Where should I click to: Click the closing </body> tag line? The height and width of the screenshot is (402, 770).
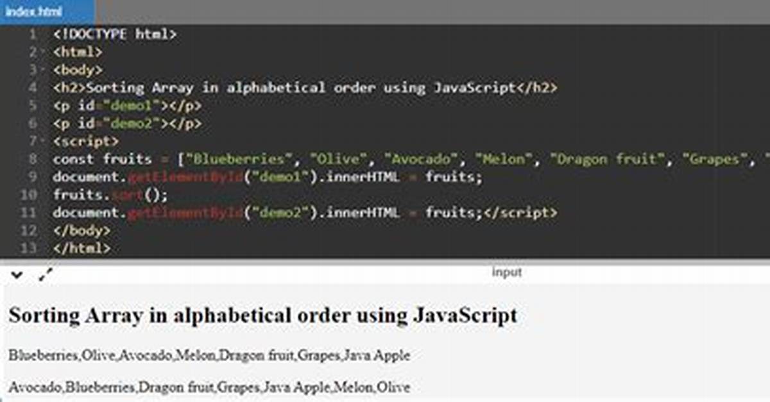tap(82, 231)
